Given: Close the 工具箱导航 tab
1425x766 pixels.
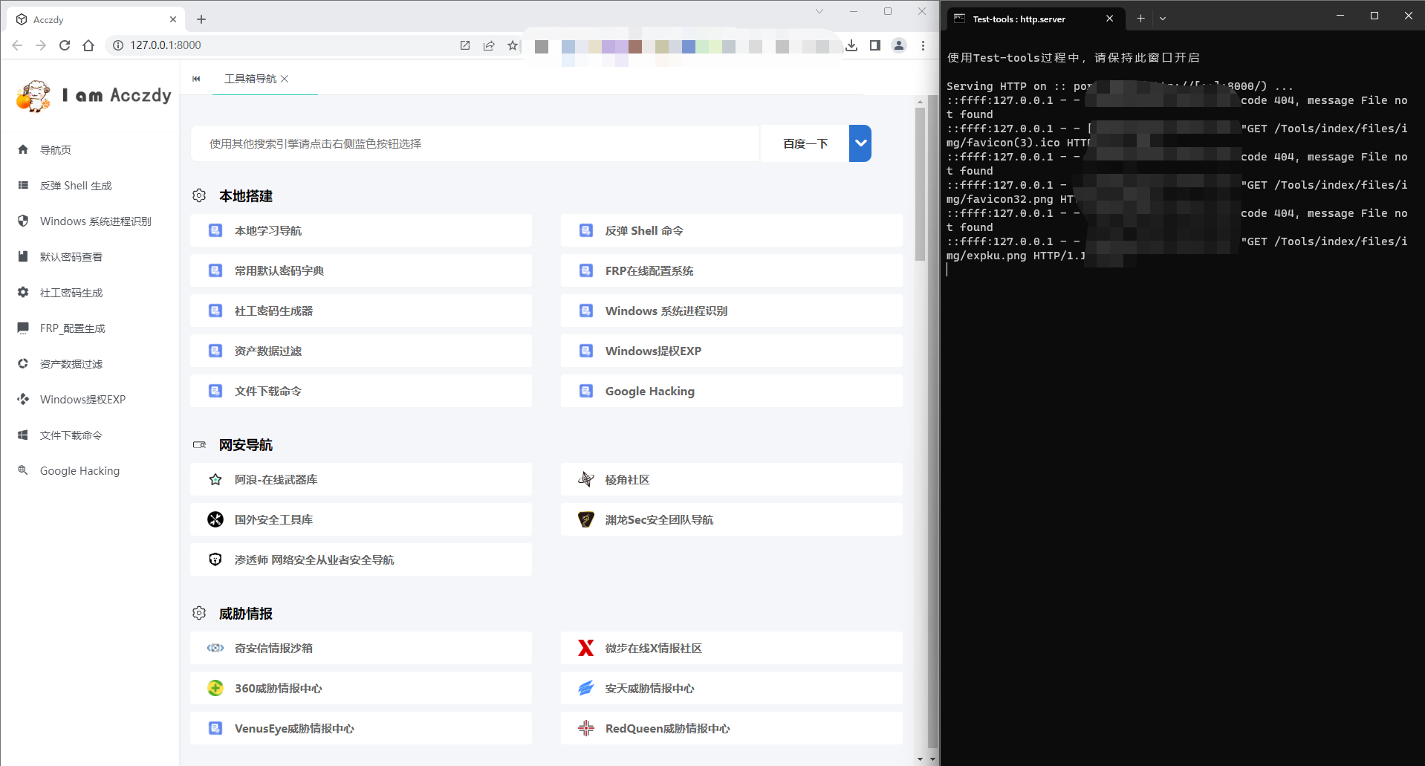Looking at the screenshot, I should tap(285, 79).
